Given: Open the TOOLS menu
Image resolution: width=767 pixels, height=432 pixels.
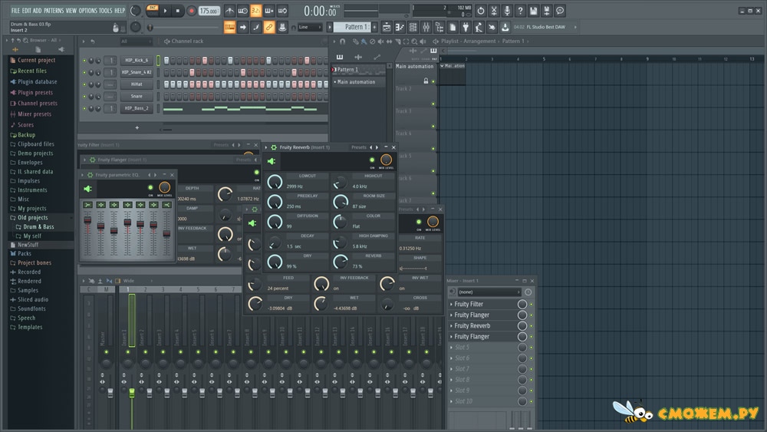Looking at the screenshot, I should (106, 10).
